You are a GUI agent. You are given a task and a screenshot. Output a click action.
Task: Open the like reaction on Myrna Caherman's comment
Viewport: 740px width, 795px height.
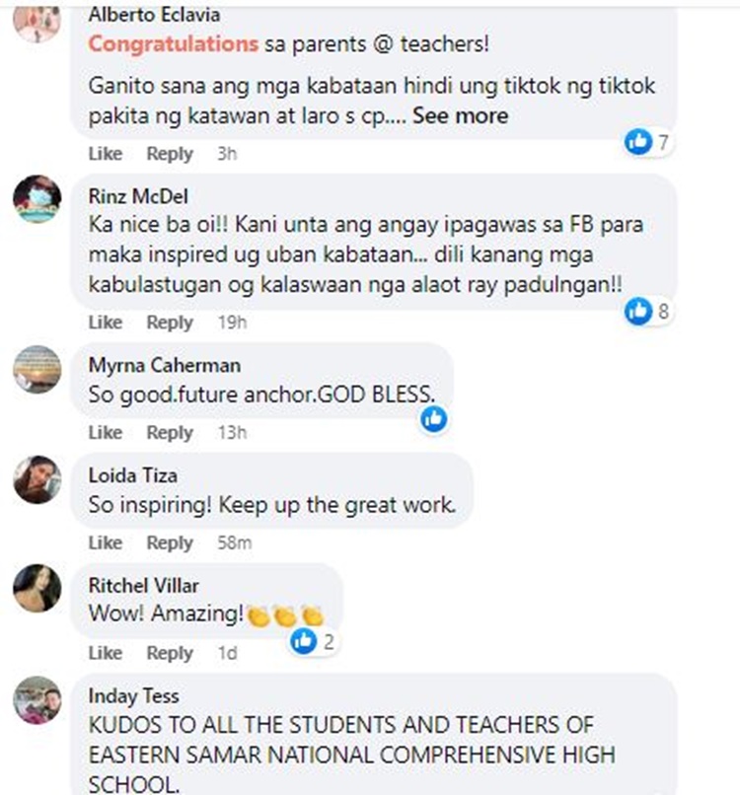pyautogui.click(x=434, y=419)
